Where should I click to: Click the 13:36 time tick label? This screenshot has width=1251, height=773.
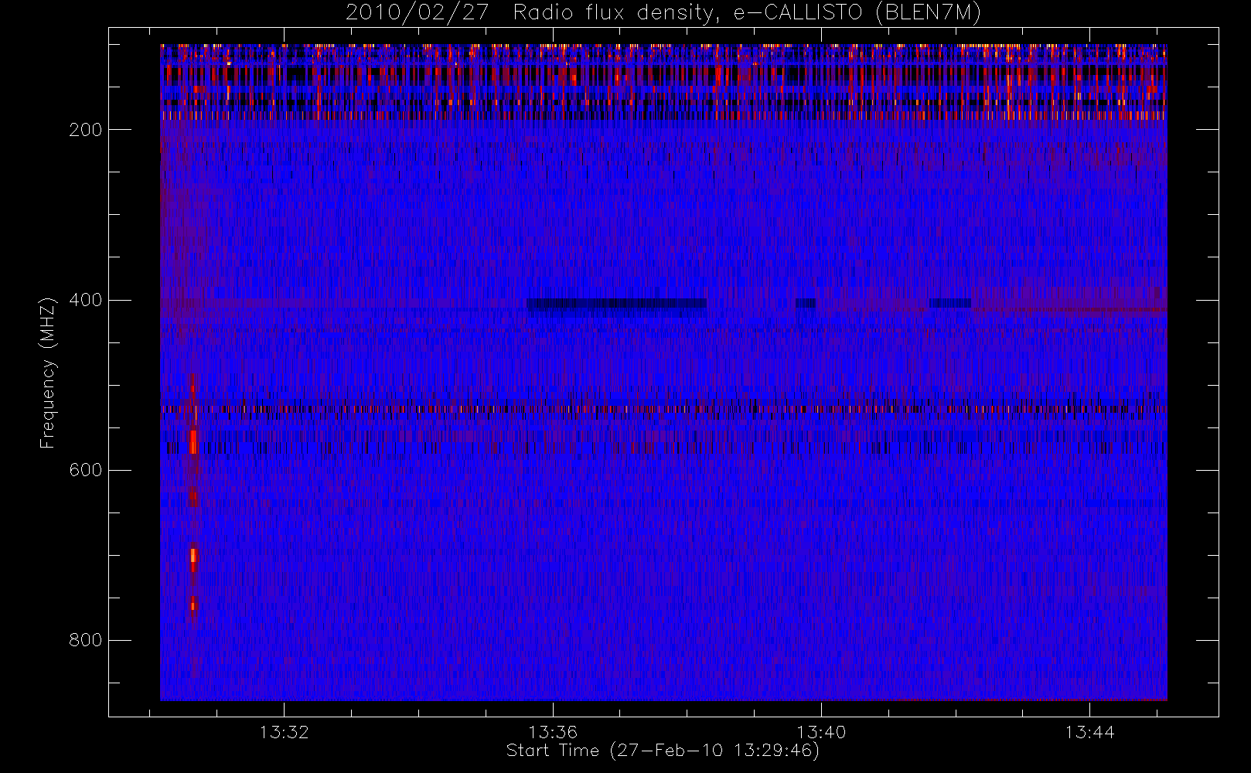(x=553, y=732)
